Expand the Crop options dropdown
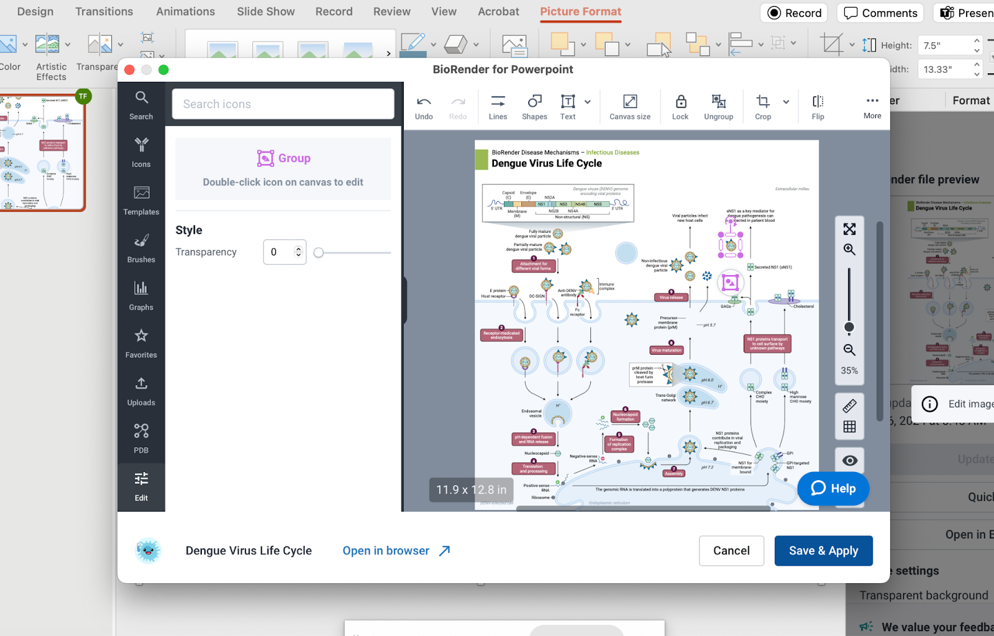This screenshot has height=636, width=994. (x=785, y=102)
